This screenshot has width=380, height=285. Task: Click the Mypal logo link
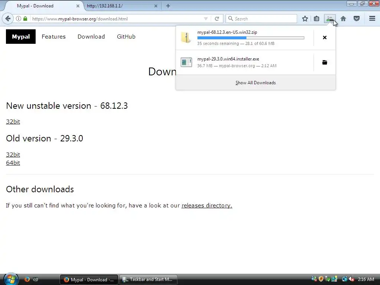tap(21, 37)
